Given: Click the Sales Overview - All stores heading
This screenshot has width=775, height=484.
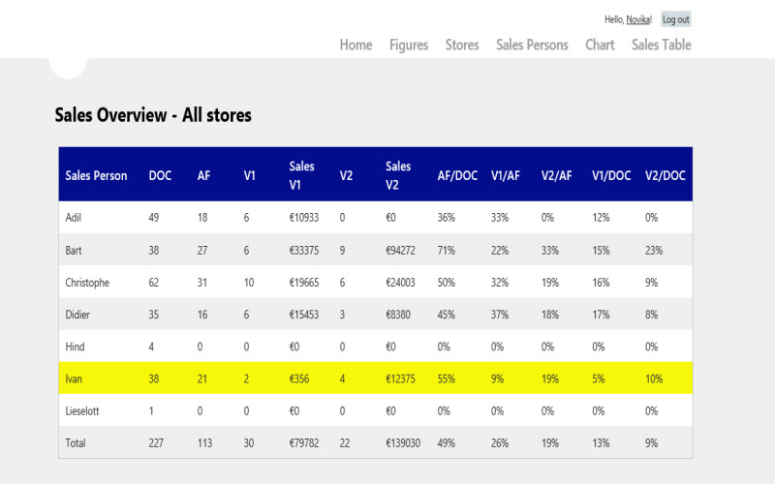Looking at the screenshot, I should [153, 115].
